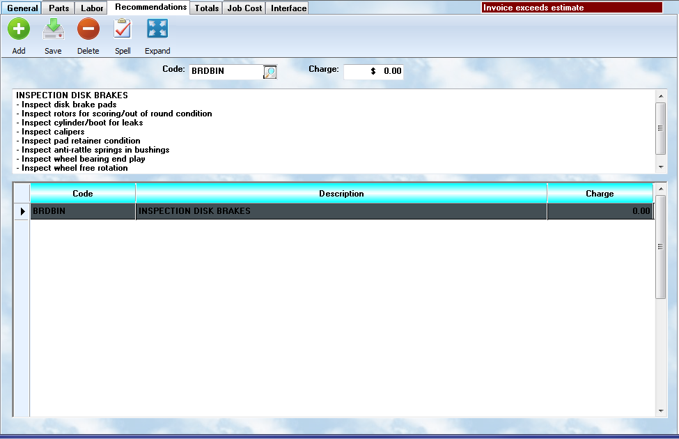Screen dimensions: 679x439
Task: Switch to the Job Cost tab
Action: pyautogui.click(x=244, y=8)
